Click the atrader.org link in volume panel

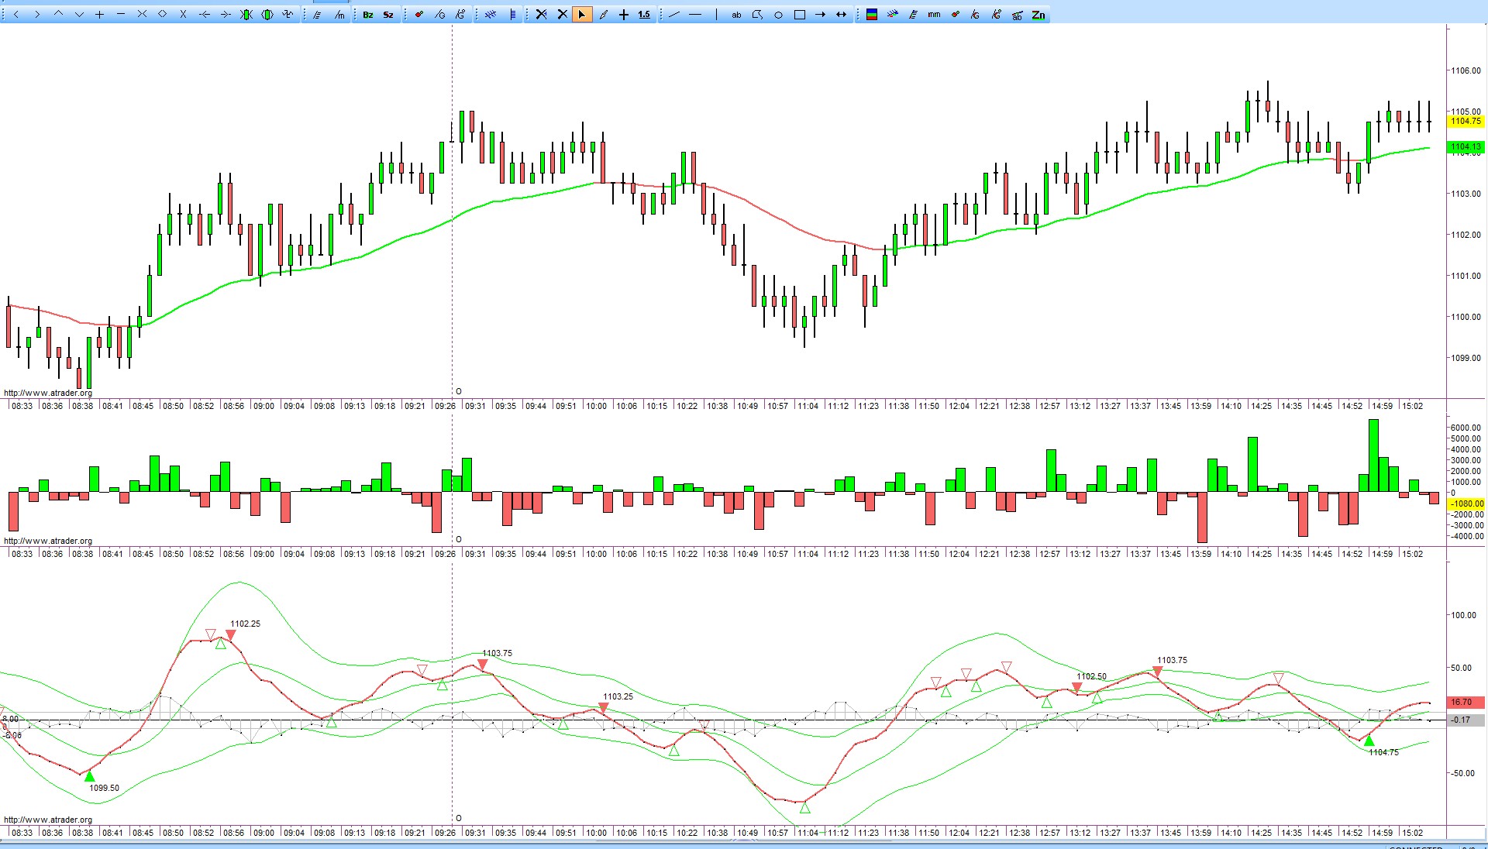pyautogui.click(x=48, y=541)
